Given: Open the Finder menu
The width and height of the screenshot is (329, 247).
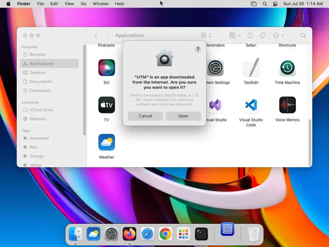Looking at the screenshot, I should click(x=23, y=4).
